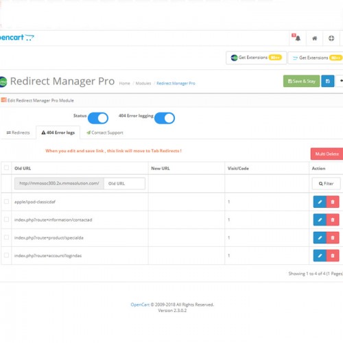This screenshot has height=343, width=343.
Task: Edit the information/contactad log entry
Action: (320, 220)
